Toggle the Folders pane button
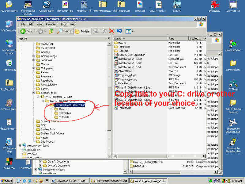The width and height of the screenshot is (245, 184). coord(82,31)
